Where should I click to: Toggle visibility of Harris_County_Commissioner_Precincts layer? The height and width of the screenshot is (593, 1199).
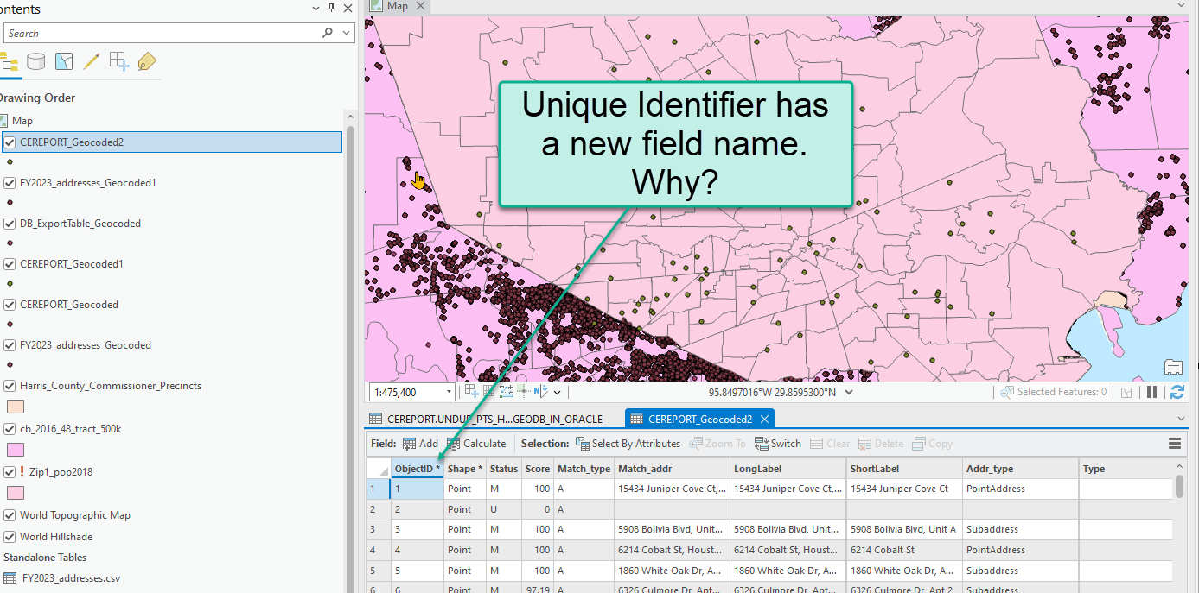point(10,386)
